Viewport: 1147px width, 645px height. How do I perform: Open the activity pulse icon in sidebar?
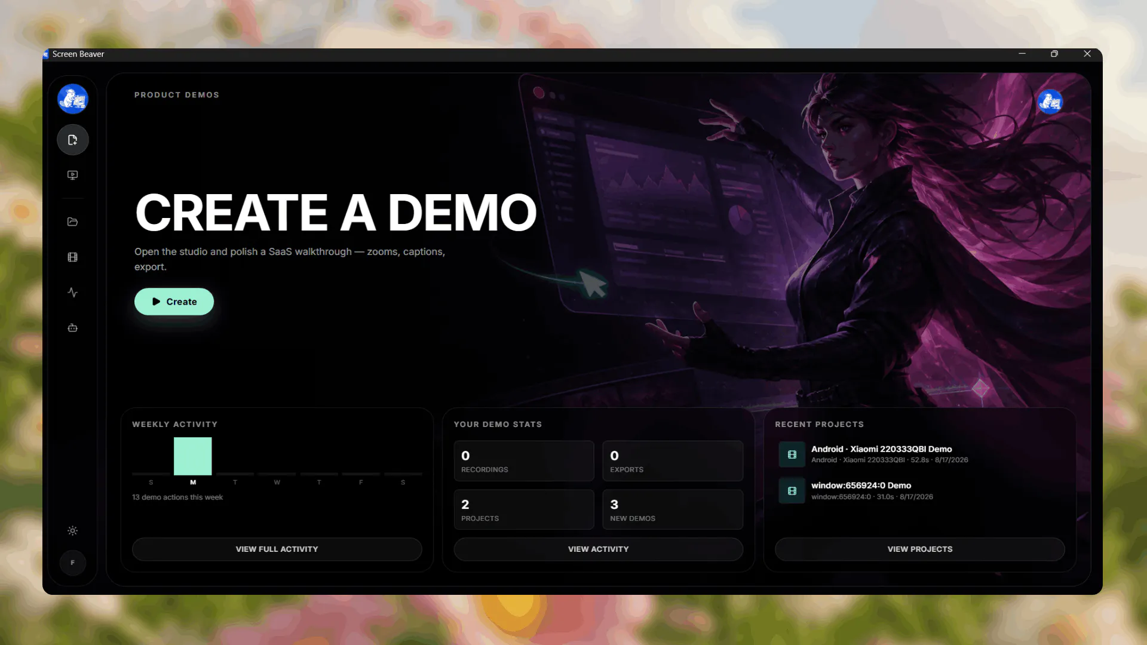click(73, 292)
